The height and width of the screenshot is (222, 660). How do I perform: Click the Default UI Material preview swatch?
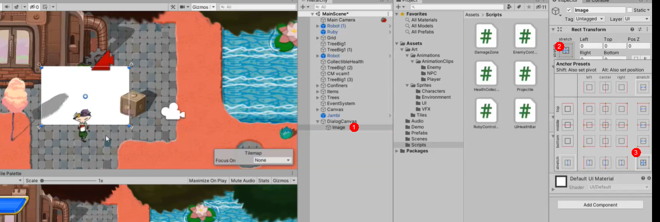[x=561, y=182]
